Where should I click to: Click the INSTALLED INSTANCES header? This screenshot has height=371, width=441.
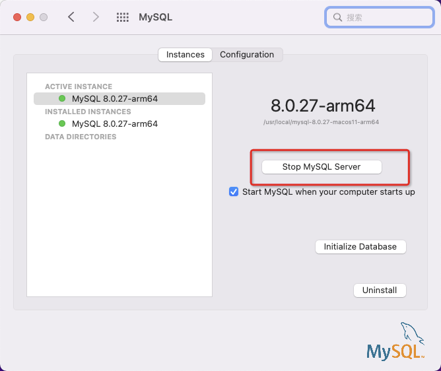tap(88, 112)
